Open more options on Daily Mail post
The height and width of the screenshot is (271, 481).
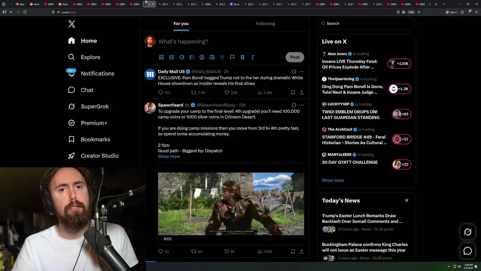pyautogui.click(x=301, y=72)
